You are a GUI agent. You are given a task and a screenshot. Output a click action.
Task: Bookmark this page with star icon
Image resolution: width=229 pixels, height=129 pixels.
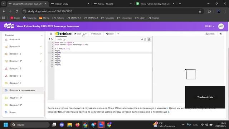tap(200, 11)
